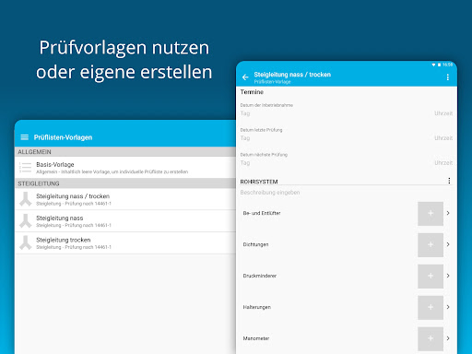Open the Steigleitung nass template

tap(125, 221)
